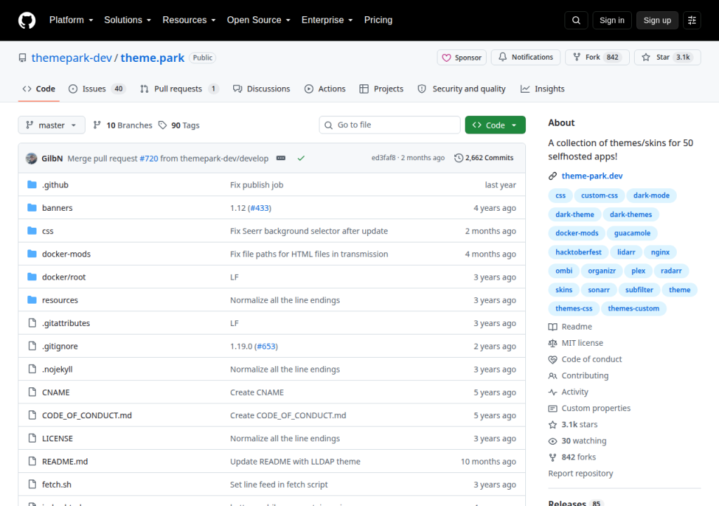Open the green Code dropdown button

tap(495, 125)
